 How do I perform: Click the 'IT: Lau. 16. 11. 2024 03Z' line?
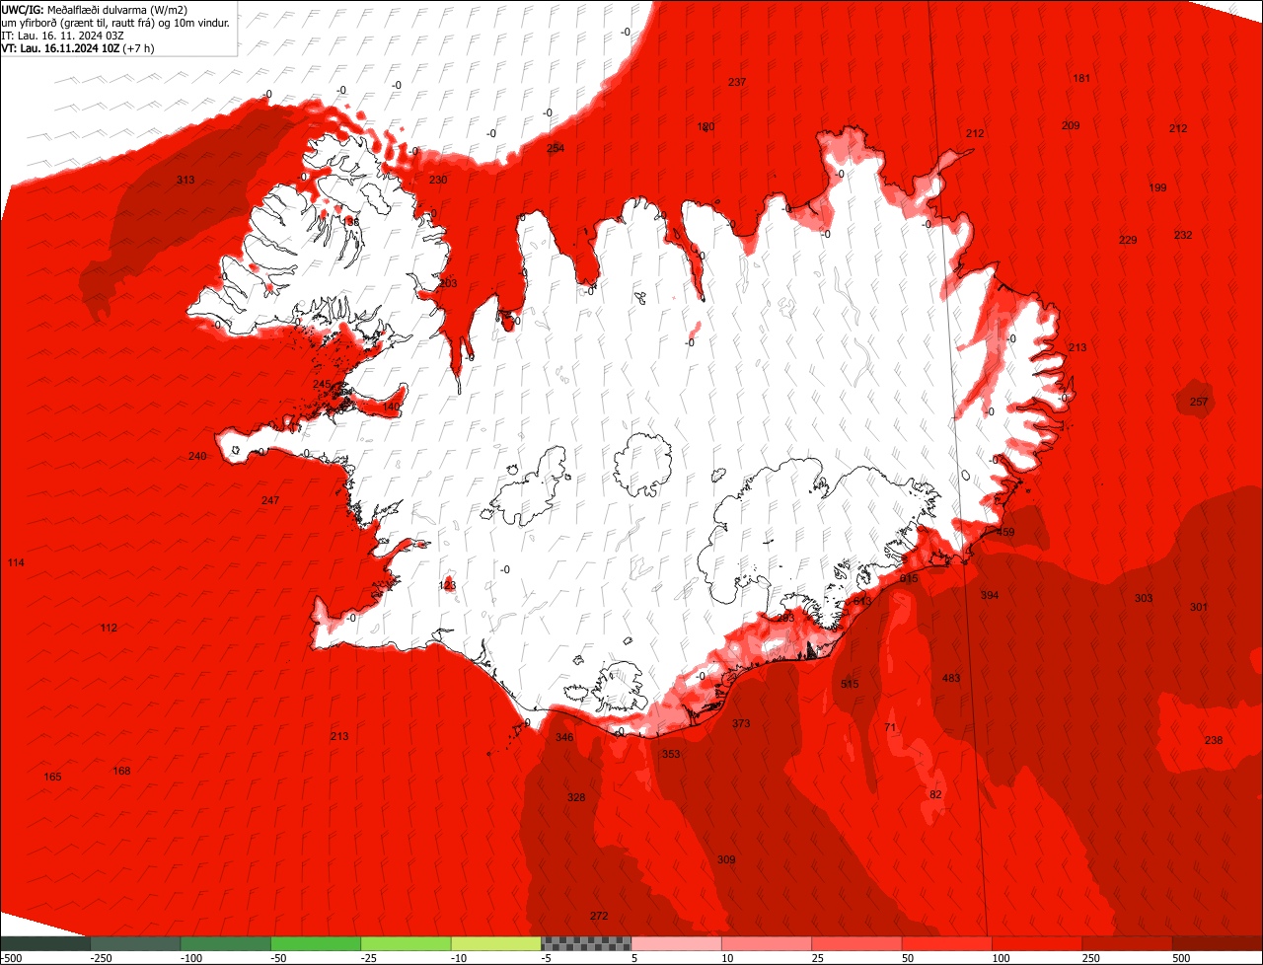(62, 36)
